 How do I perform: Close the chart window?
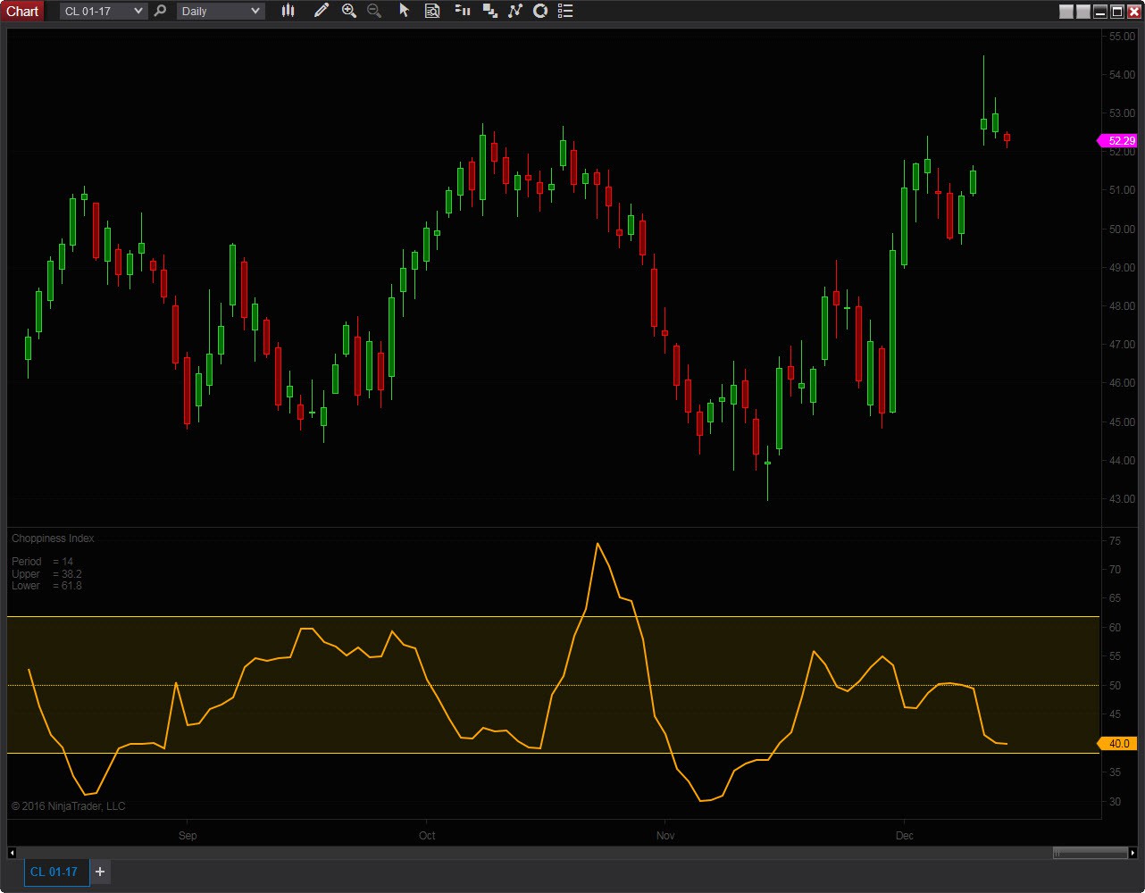(x=1132, y=12)
